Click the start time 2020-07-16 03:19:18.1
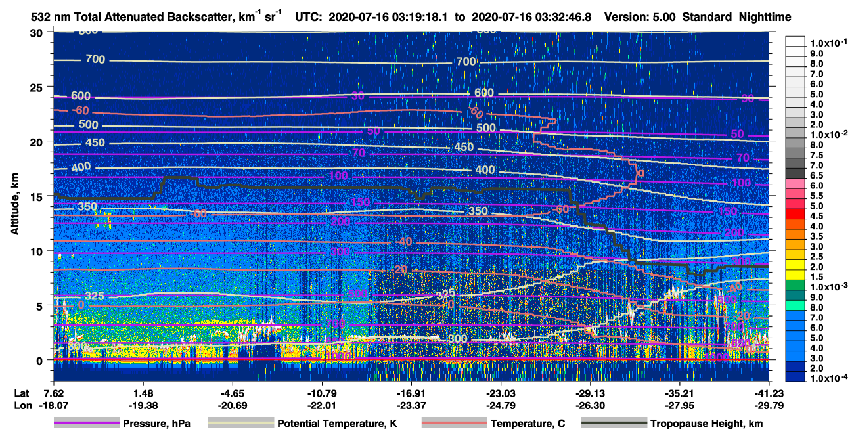This screenshot has height=438, width=854. 388,17
